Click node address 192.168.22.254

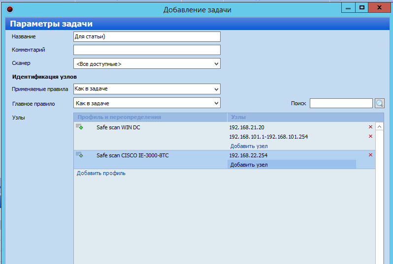click(x=248, y=155)
